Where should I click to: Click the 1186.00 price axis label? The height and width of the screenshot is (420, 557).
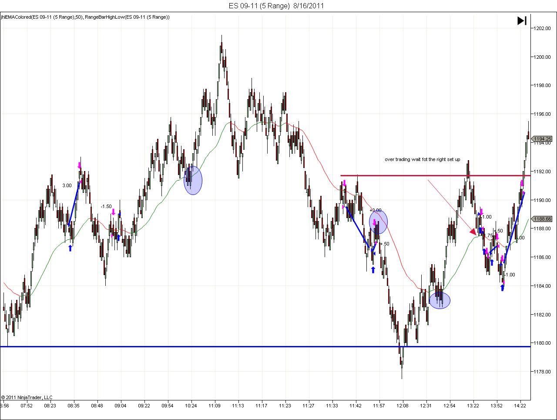[x=542, y=257]
